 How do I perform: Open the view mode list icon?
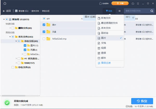(119, 11)
